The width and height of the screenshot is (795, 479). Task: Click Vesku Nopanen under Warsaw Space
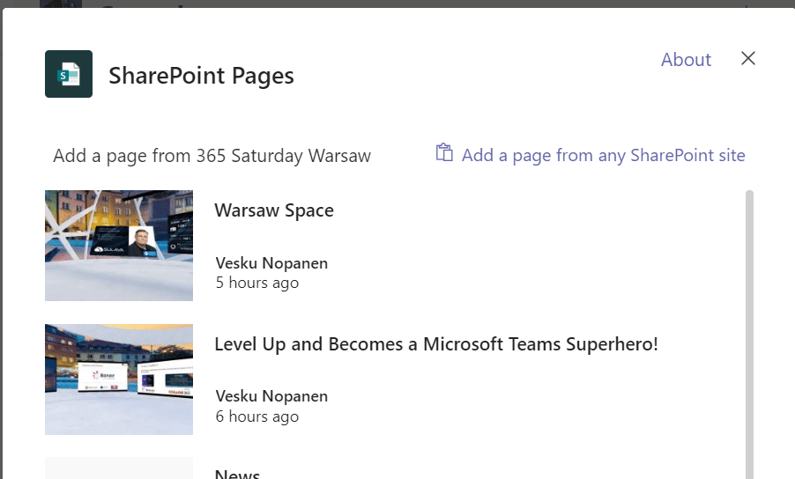271,262
